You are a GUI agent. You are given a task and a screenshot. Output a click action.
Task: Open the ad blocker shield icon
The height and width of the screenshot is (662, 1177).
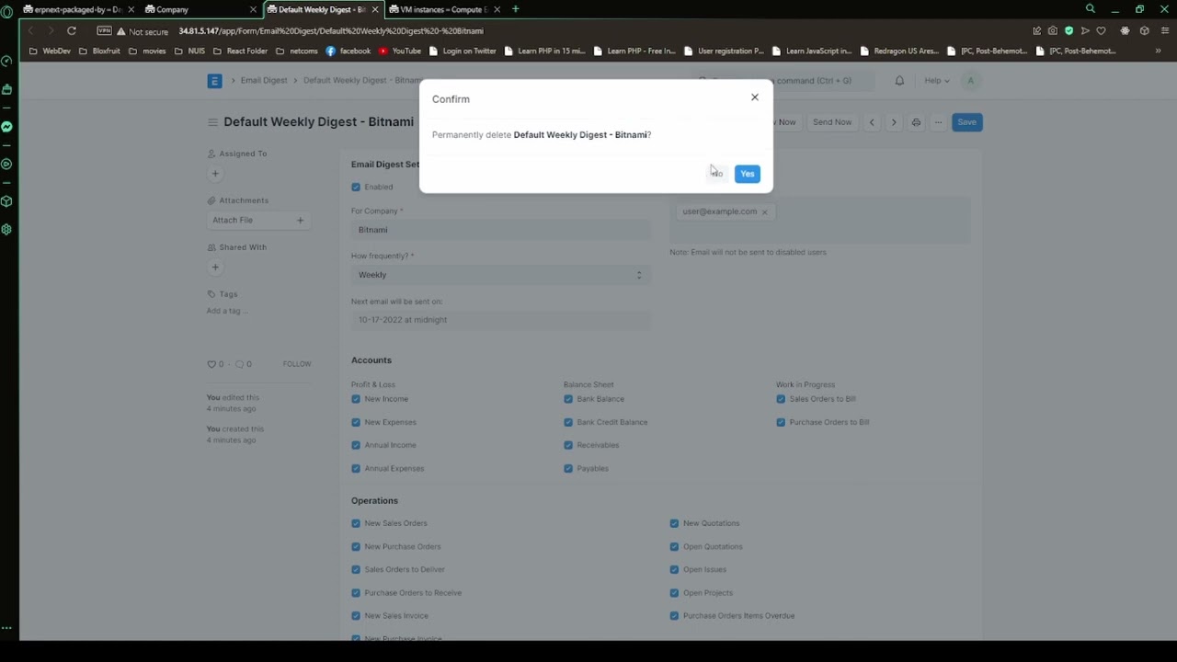[1068, 30]
